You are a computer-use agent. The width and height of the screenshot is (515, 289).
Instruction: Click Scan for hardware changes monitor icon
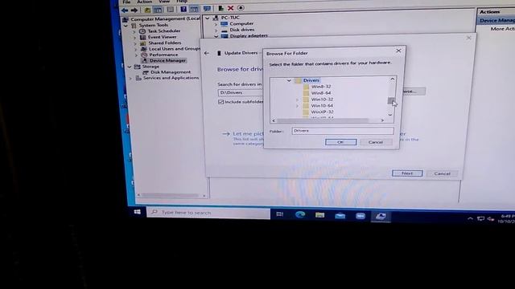click(207, 9)
